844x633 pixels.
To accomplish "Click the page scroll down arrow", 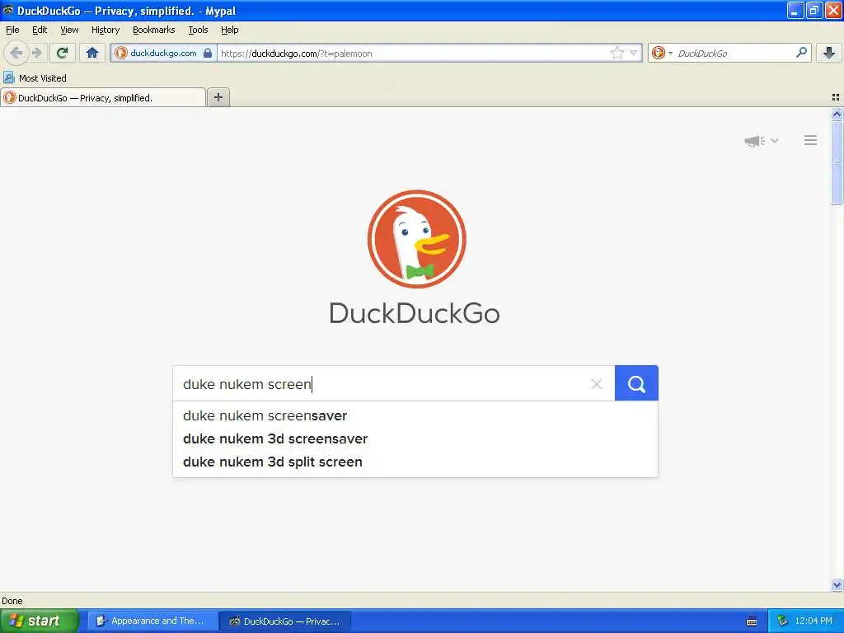I will point(837,584).
